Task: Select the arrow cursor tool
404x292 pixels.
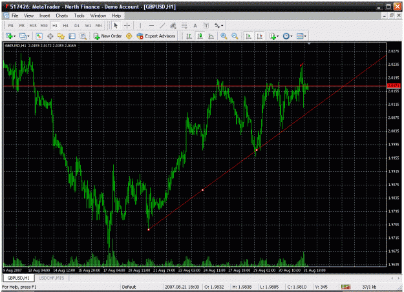Action: 116,25
